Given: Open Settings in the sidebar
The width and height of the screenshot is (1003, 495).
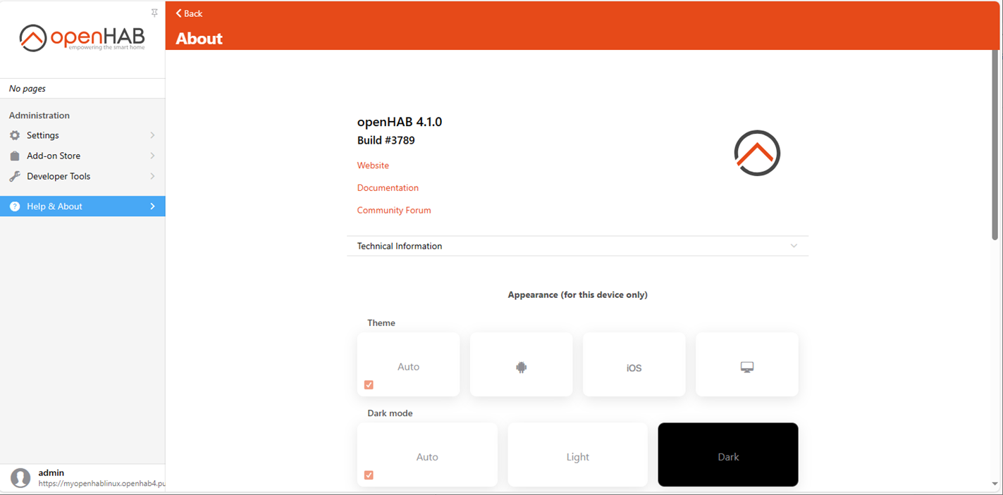Looking at the screenshot, I should [x=82, y=135].
